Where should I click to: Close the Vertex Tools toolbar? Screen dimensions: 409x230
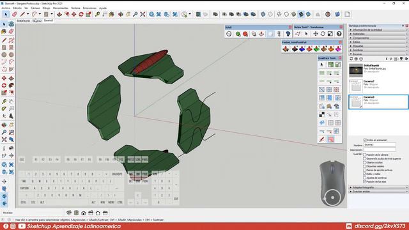341,27
